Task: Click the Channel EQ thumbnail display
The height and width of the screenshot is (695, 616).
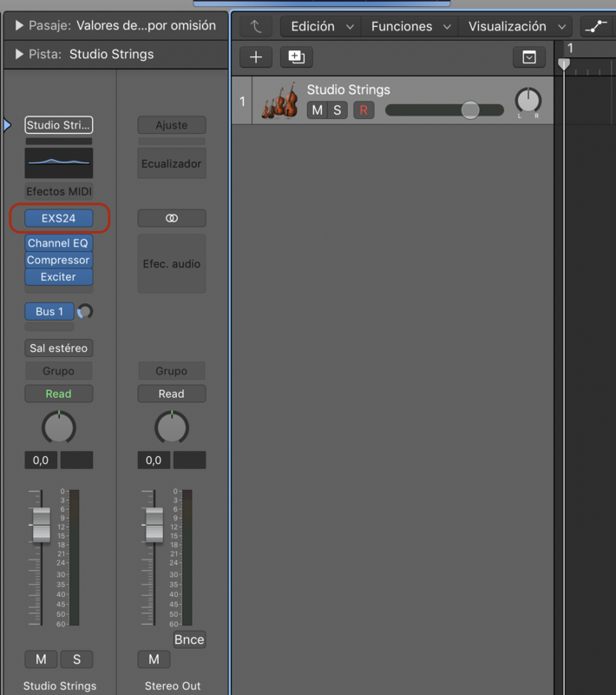Action: (x=59, y=162)
